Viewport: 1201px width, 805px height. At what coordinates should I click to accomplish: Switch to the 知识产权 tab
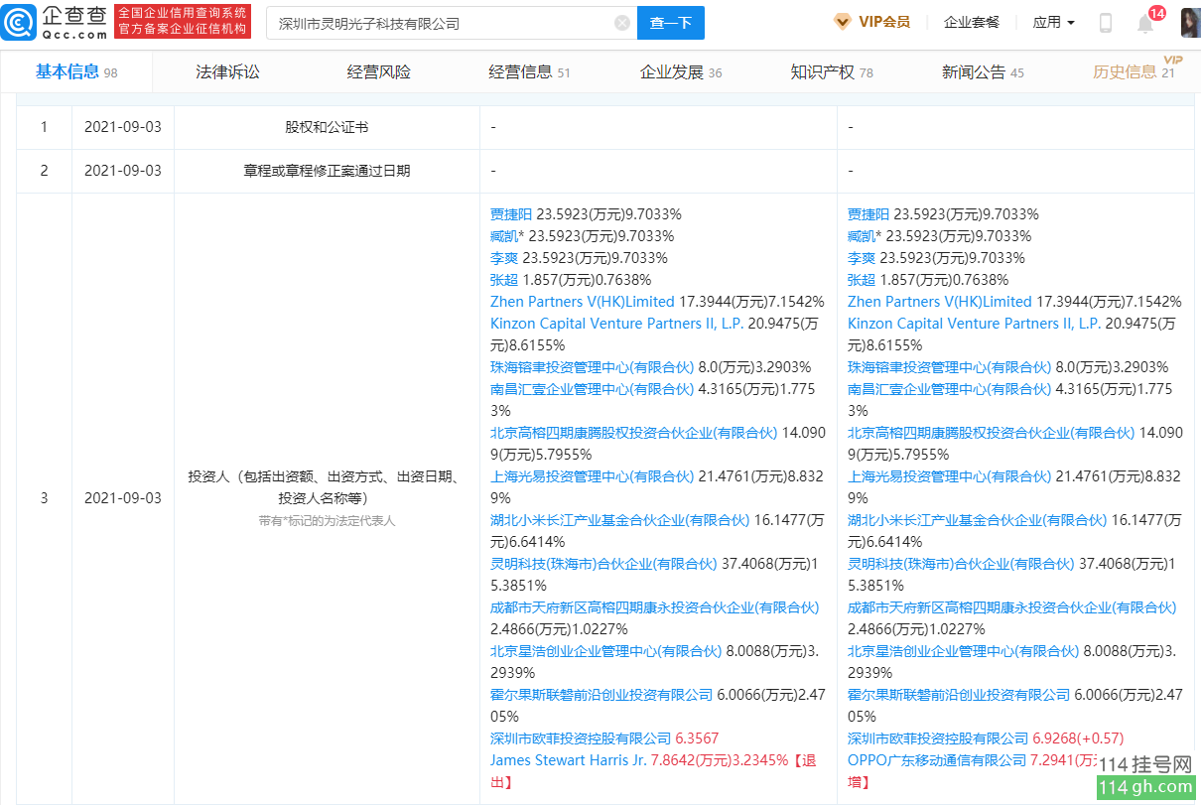[x=832, y=71]
